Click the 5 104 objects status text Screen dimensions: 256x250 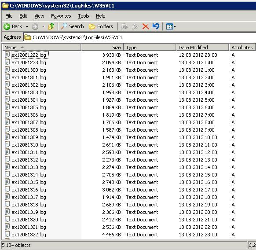16,245
